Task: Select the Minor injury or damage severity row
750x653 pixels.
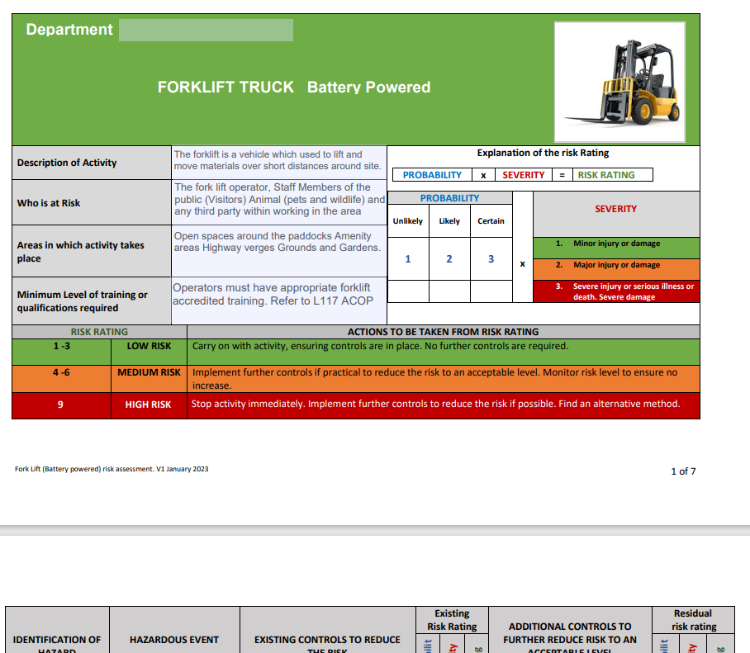Action: 615,247
